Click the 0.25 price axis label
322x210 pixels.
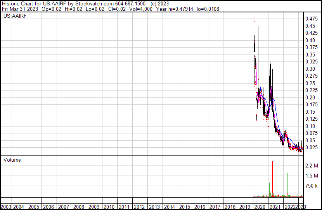[x=310, y=83]
